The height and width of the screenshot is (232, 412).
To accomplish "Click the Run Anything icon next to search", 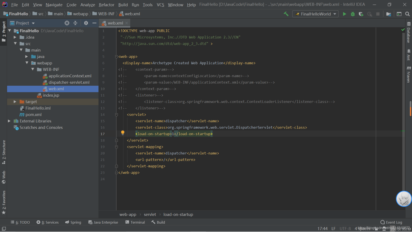I will [x=399, y=14].
